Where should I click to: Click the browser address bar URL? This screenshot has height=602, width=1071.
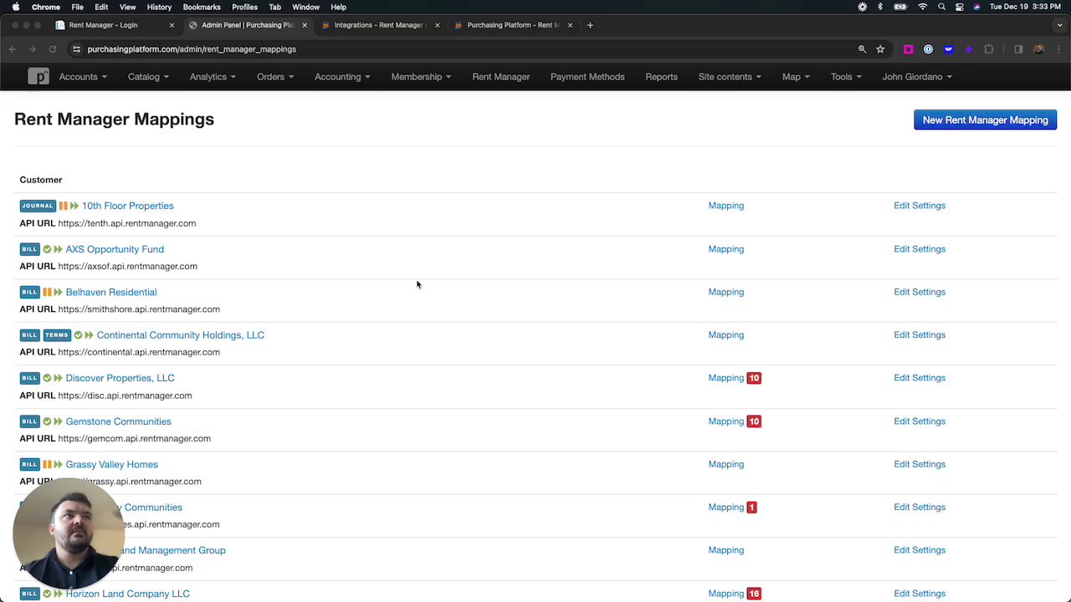pyautogui.click(x=192, y=49)
